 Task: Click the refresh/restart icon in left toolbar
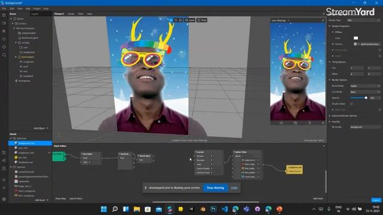point(4,47)
